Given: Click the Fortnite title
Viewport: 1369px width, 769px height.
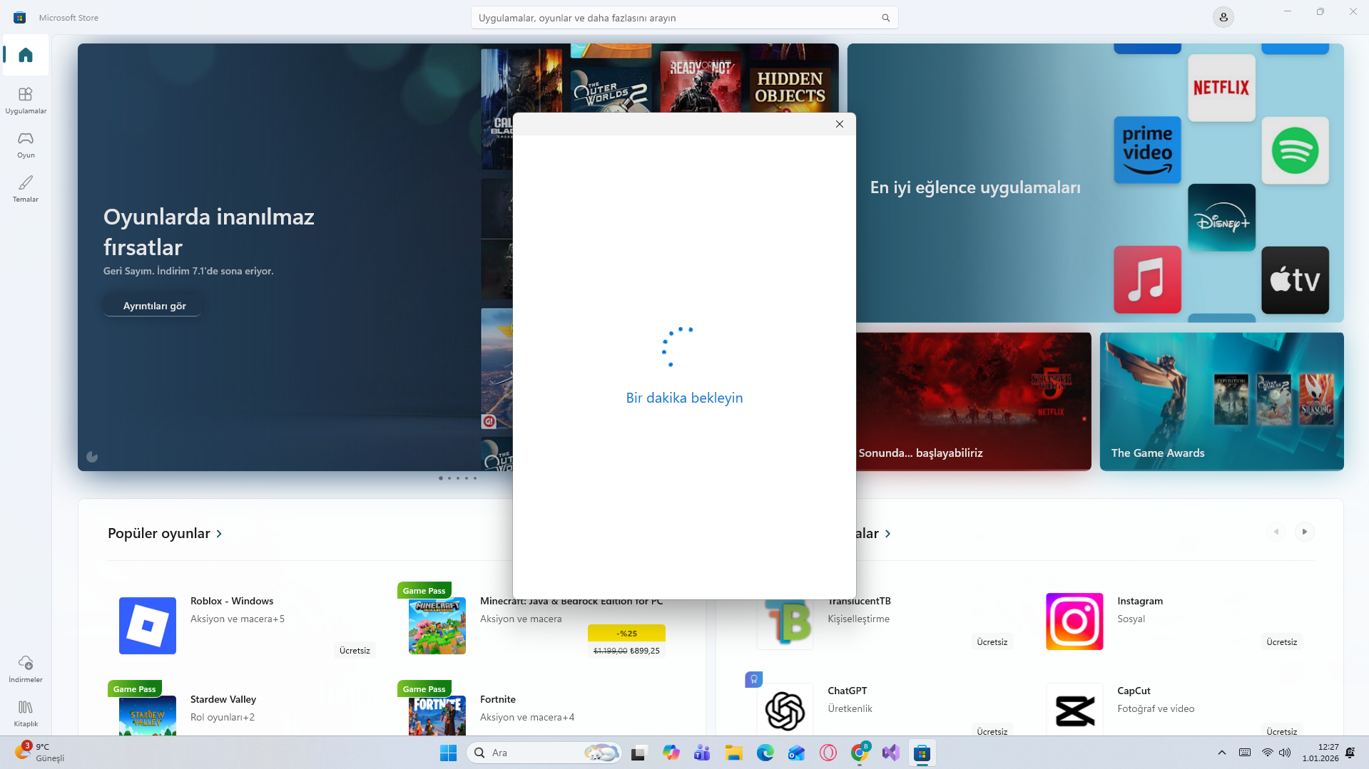Looking at the screenshot, I should pos(498,699).
